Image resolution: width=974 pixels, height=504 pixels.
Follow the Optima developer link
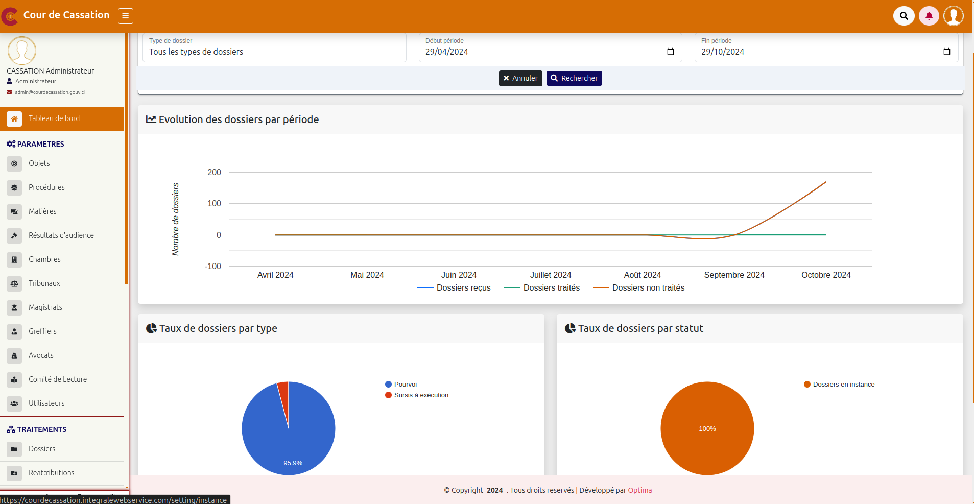[639, 490]
